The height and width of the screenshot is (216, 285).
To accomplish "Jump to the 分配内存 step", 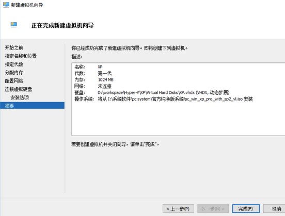I will pyautogui.click(x=14, y=73).
